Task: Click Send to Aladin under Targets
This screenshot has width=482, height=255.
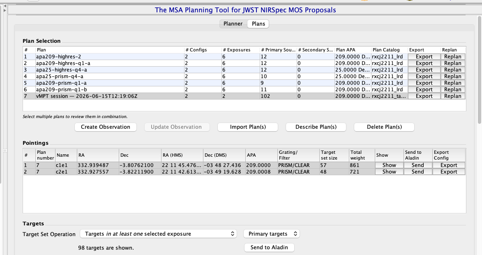Action: (x=269, y=247)
